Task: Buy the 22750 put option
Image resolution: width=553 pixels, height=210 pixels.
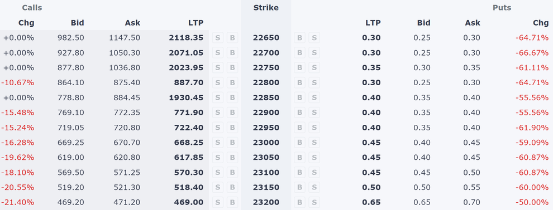Action: tap(300, 67)
